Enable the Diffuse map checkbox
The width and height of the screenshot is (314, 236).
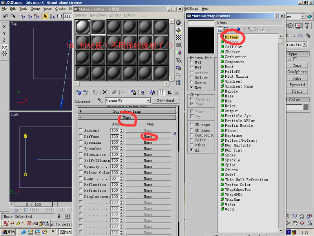click(81, 136)
